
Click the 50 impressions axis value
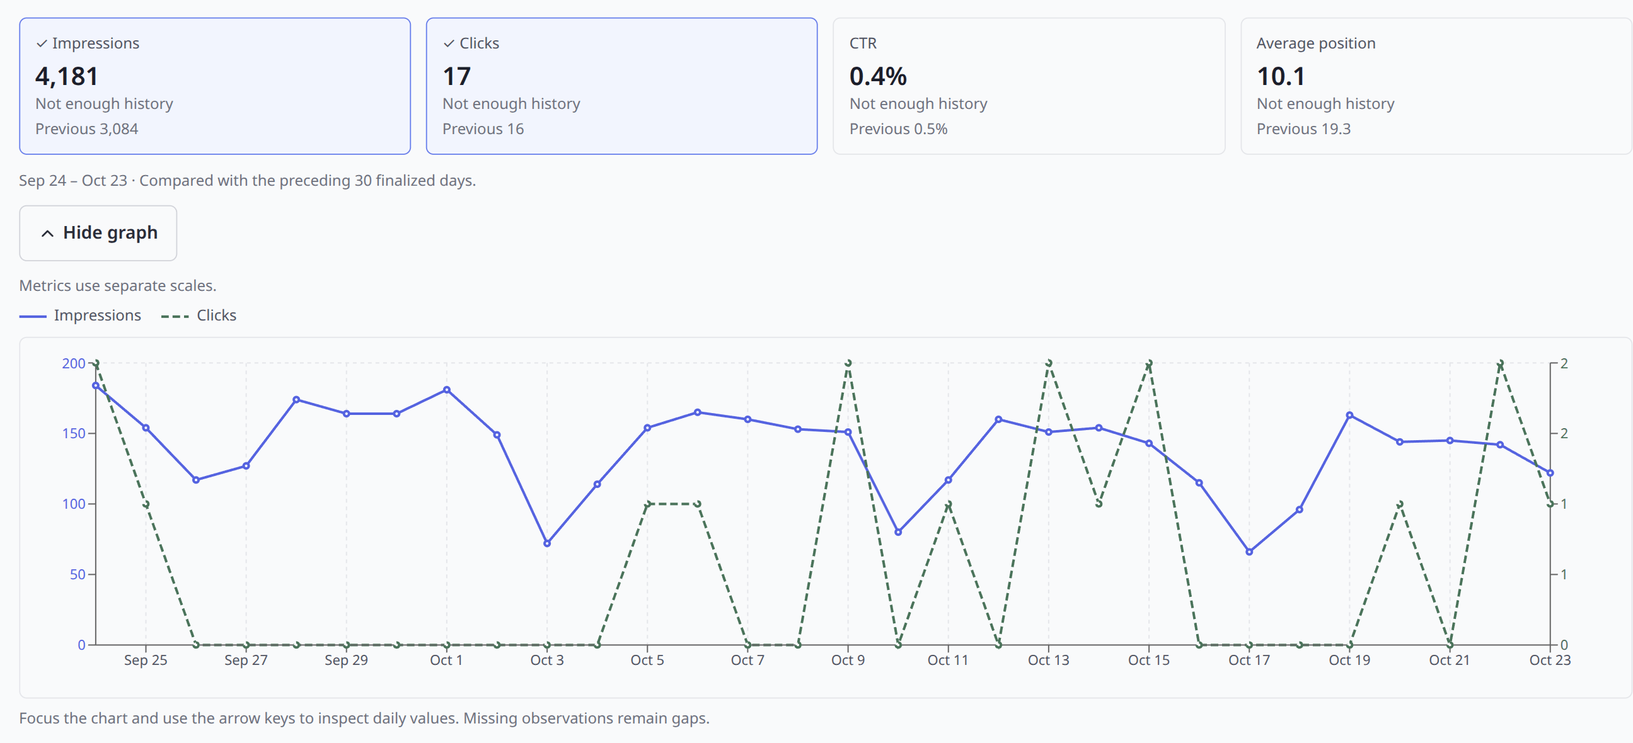coord(78,574)
